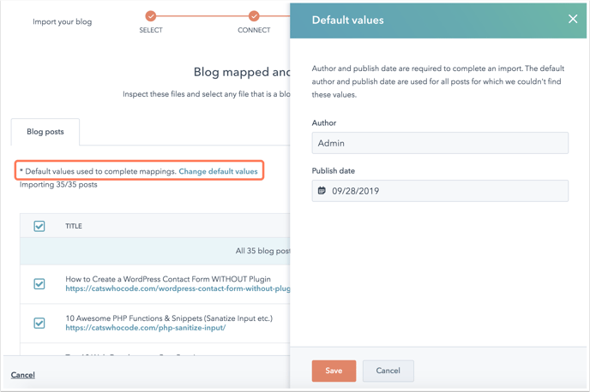
Task: Toggle the select-all checkbox beside TITLE
Action: [39, 226]
